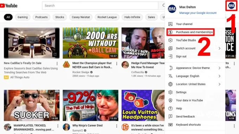Click Manage your Google Account link
Image resolution: width=239 pixels, height=134 pixels.
tap(198, 13)
